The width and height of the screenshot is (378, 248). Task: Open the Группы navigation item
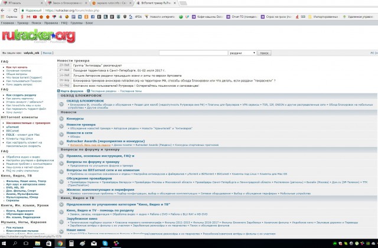(x=76, y=23)
